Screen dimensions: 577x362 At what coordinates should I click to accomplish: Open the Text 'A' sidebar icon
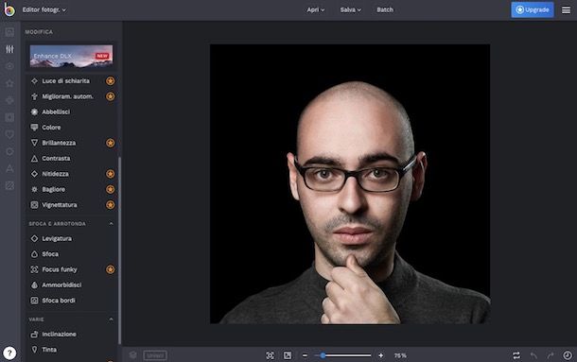[9, 168]
